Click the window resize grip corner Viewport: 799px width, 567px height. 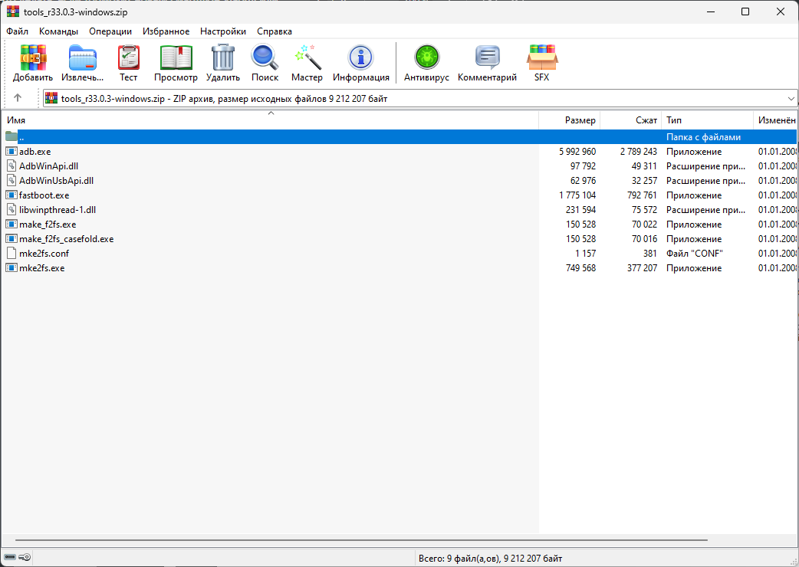tap(793, 561)
